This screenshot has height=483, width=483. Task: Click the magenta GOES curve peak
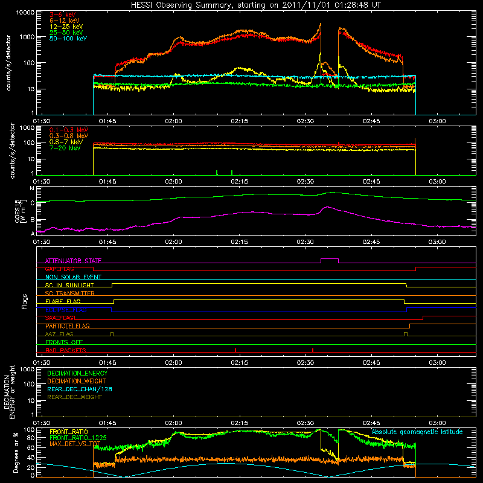pos(327,207)
